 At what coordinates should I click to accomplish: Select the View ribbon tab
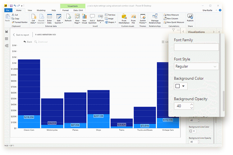tap(30, 10)
